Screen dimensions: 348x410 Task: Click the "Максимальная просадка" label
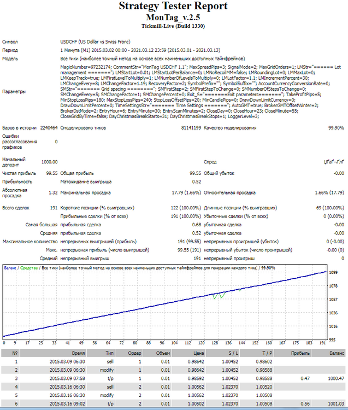(x=85, y=193)
